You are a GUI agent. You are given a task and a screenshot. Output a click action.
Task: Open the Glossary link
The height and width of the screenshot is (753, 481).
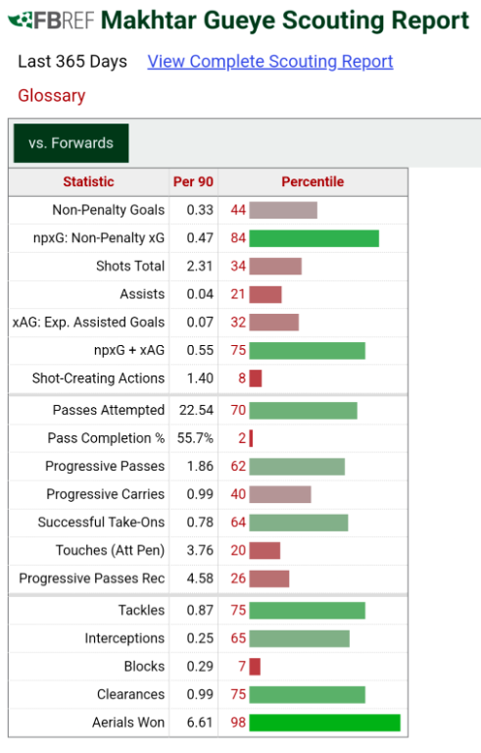click(51, 95)
